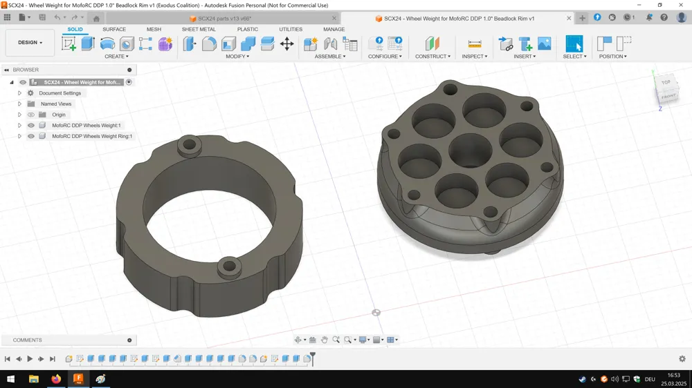
Task: Click the Configuration Table icon
Action: [x=395, y=43]
